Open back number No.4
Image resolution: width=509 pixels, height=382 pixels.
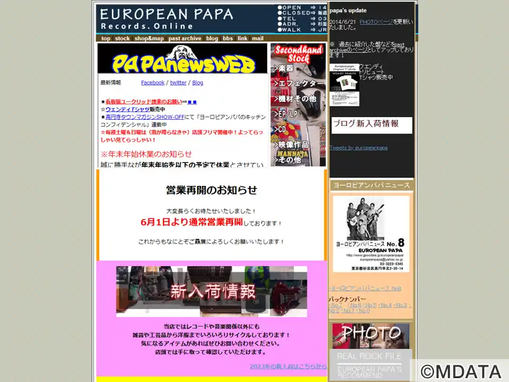click(x=386, y=306)
